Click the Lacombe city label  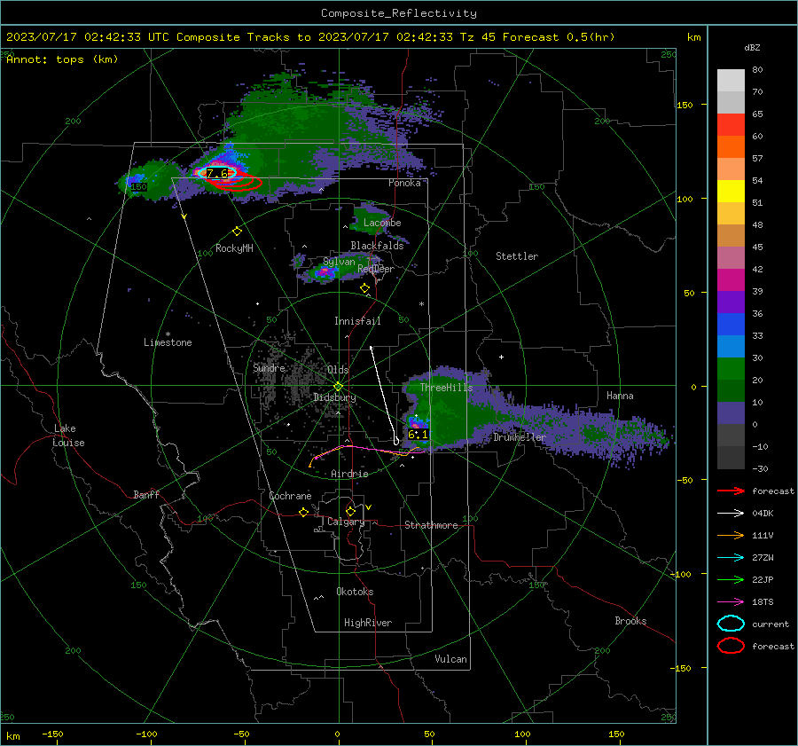pyautogui.click(x=382, y=223)
